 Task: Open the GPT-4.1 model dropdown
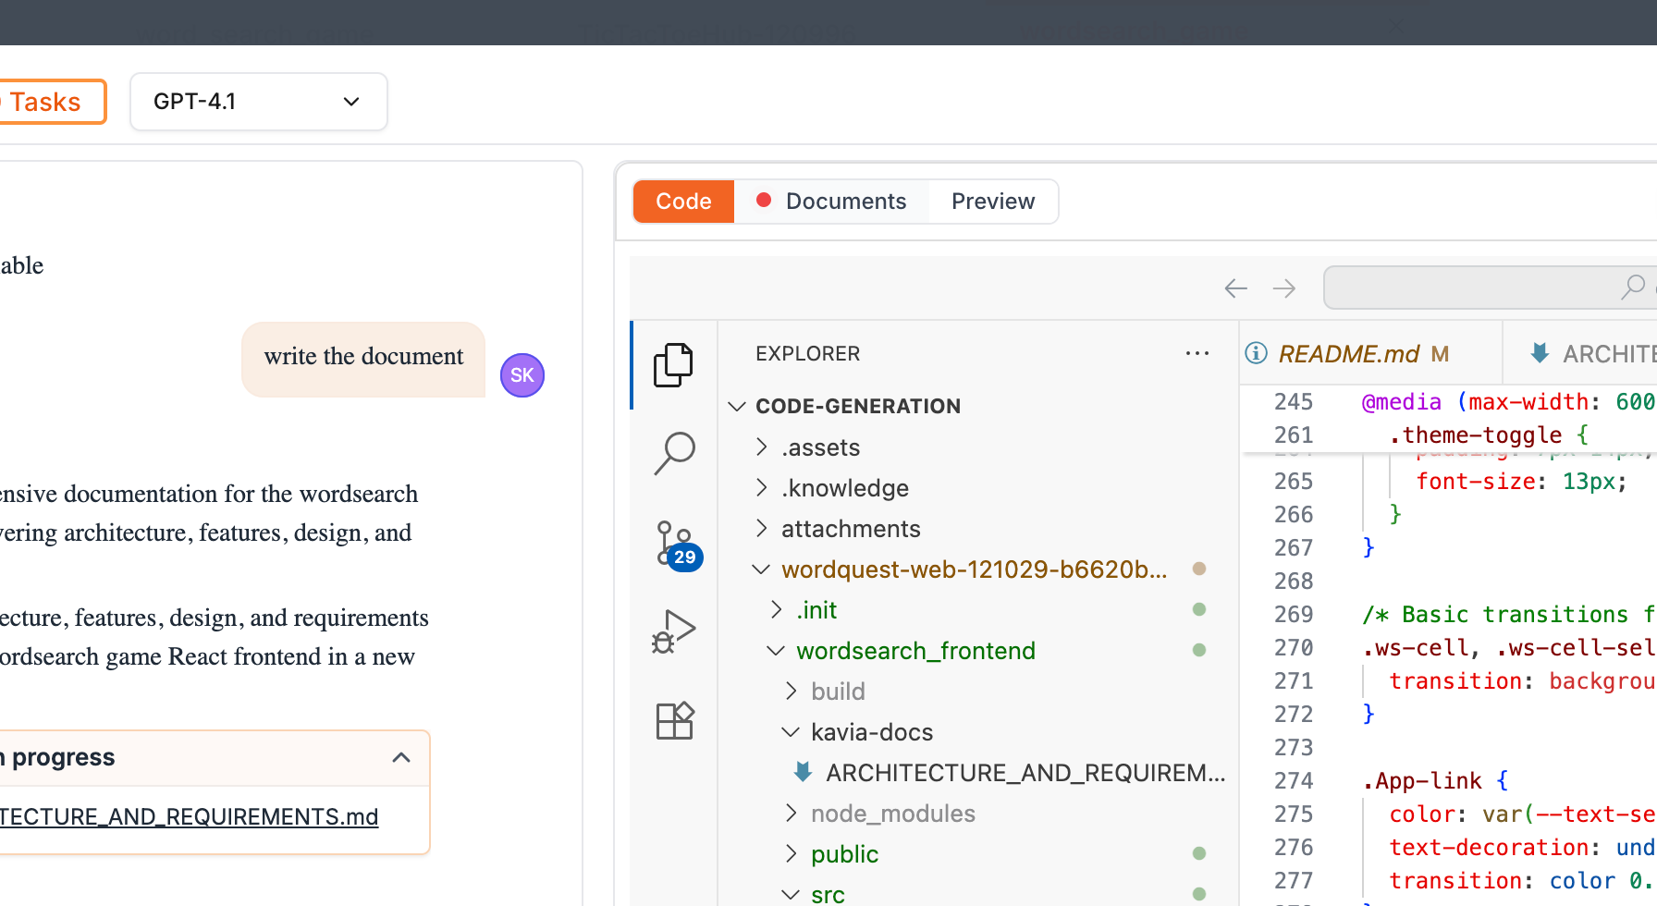259,102
